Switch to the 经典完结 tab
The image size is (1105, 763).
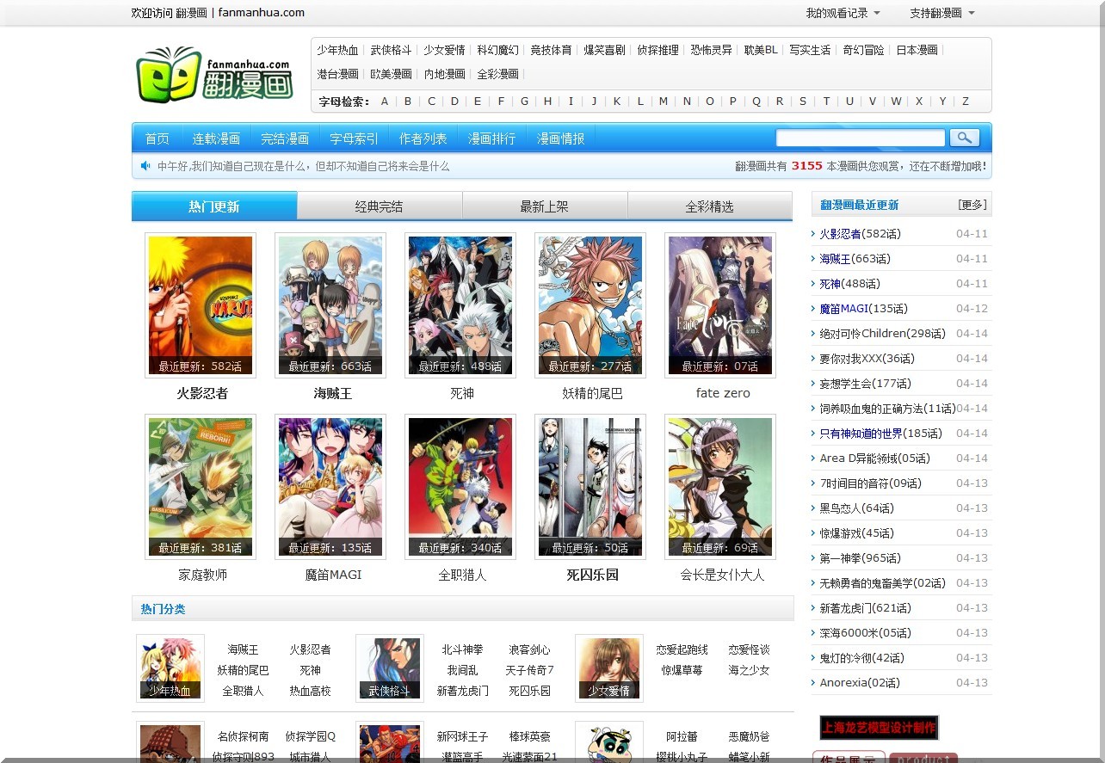tap(379, 206)
